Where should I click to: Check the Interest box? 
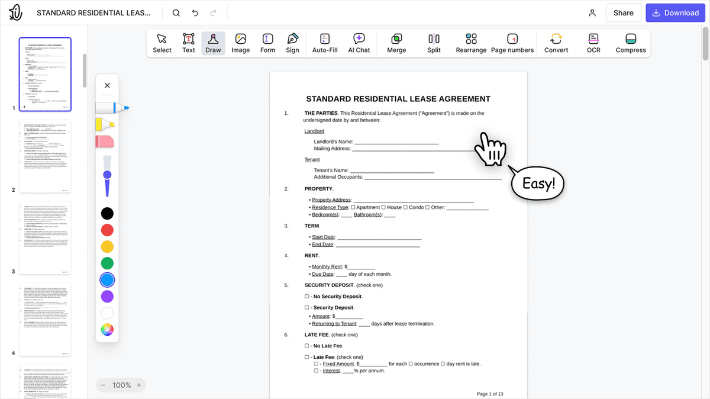(x=317, y=371)
